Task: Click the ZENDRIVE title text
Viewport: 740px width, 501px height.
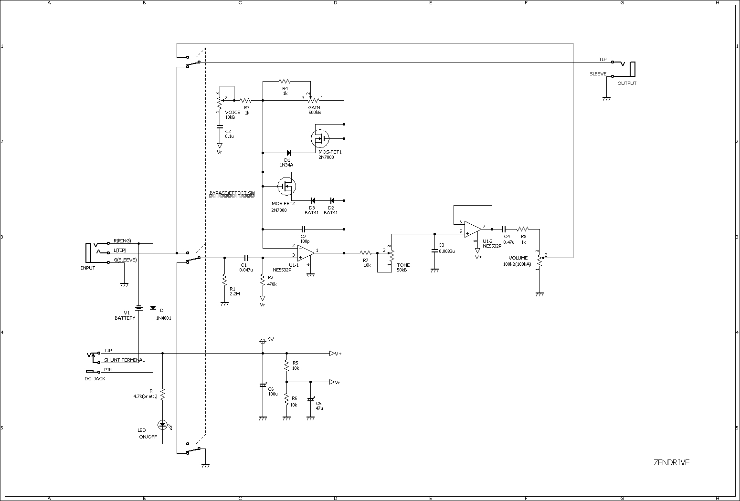Action: coord(671,462)
